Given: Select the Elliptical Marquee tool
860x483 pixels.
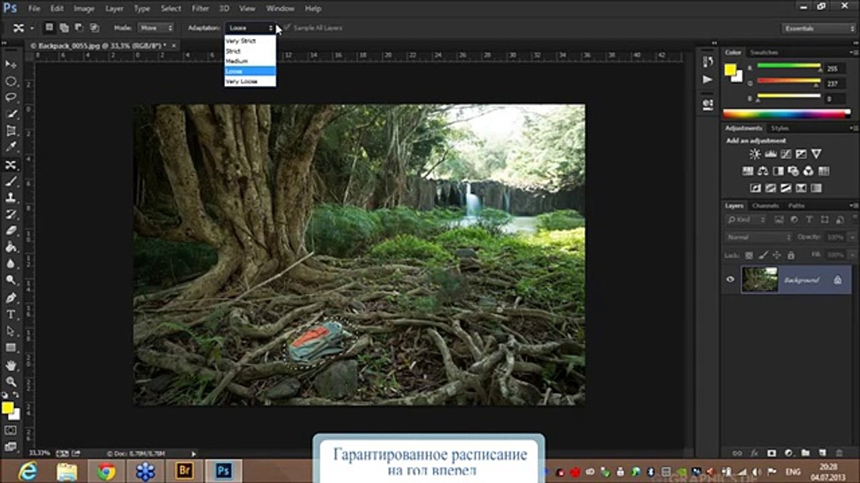Looking at the screenshot, I should (x=11, y=81).
